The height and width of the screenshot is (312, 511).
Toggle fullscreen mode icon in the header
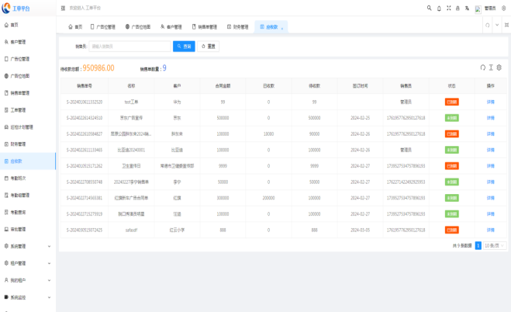448,8
